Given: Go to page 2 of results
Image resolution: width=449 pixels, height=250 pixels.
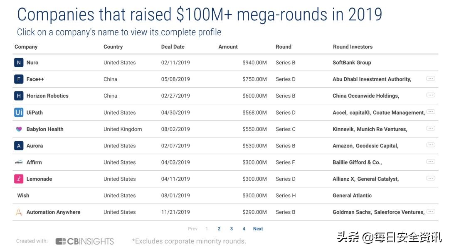Looking at the screenshot, I should tap(219, 229).
